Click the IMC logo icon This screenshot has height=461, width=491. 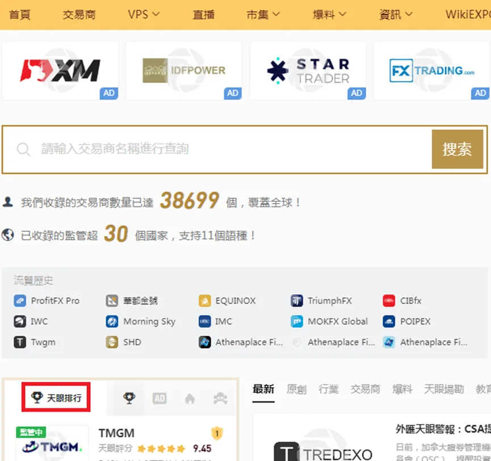204,321
